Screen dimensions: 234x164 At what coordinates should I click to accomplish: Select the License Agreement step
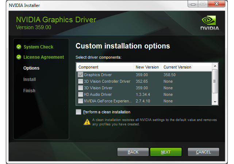43,57
